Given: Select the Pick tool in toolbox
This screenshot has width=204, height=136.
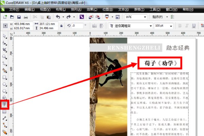Looking at the screenshot, I should tap(5, 36).
